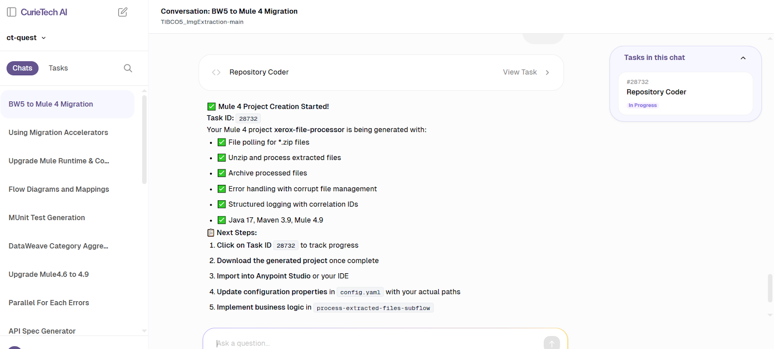
Task: Click the CurieTech AI logo
Action: [43, 12]
